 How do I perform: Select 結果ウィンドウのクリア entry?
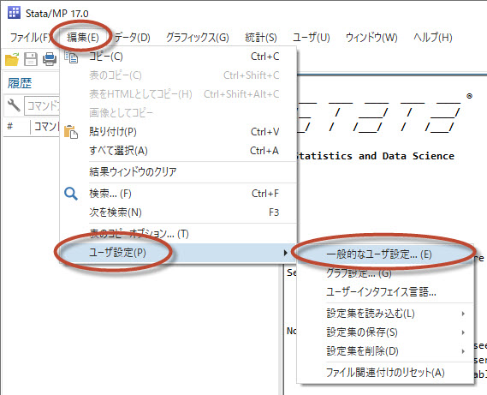pyautogui.click(x=178, y=172)
